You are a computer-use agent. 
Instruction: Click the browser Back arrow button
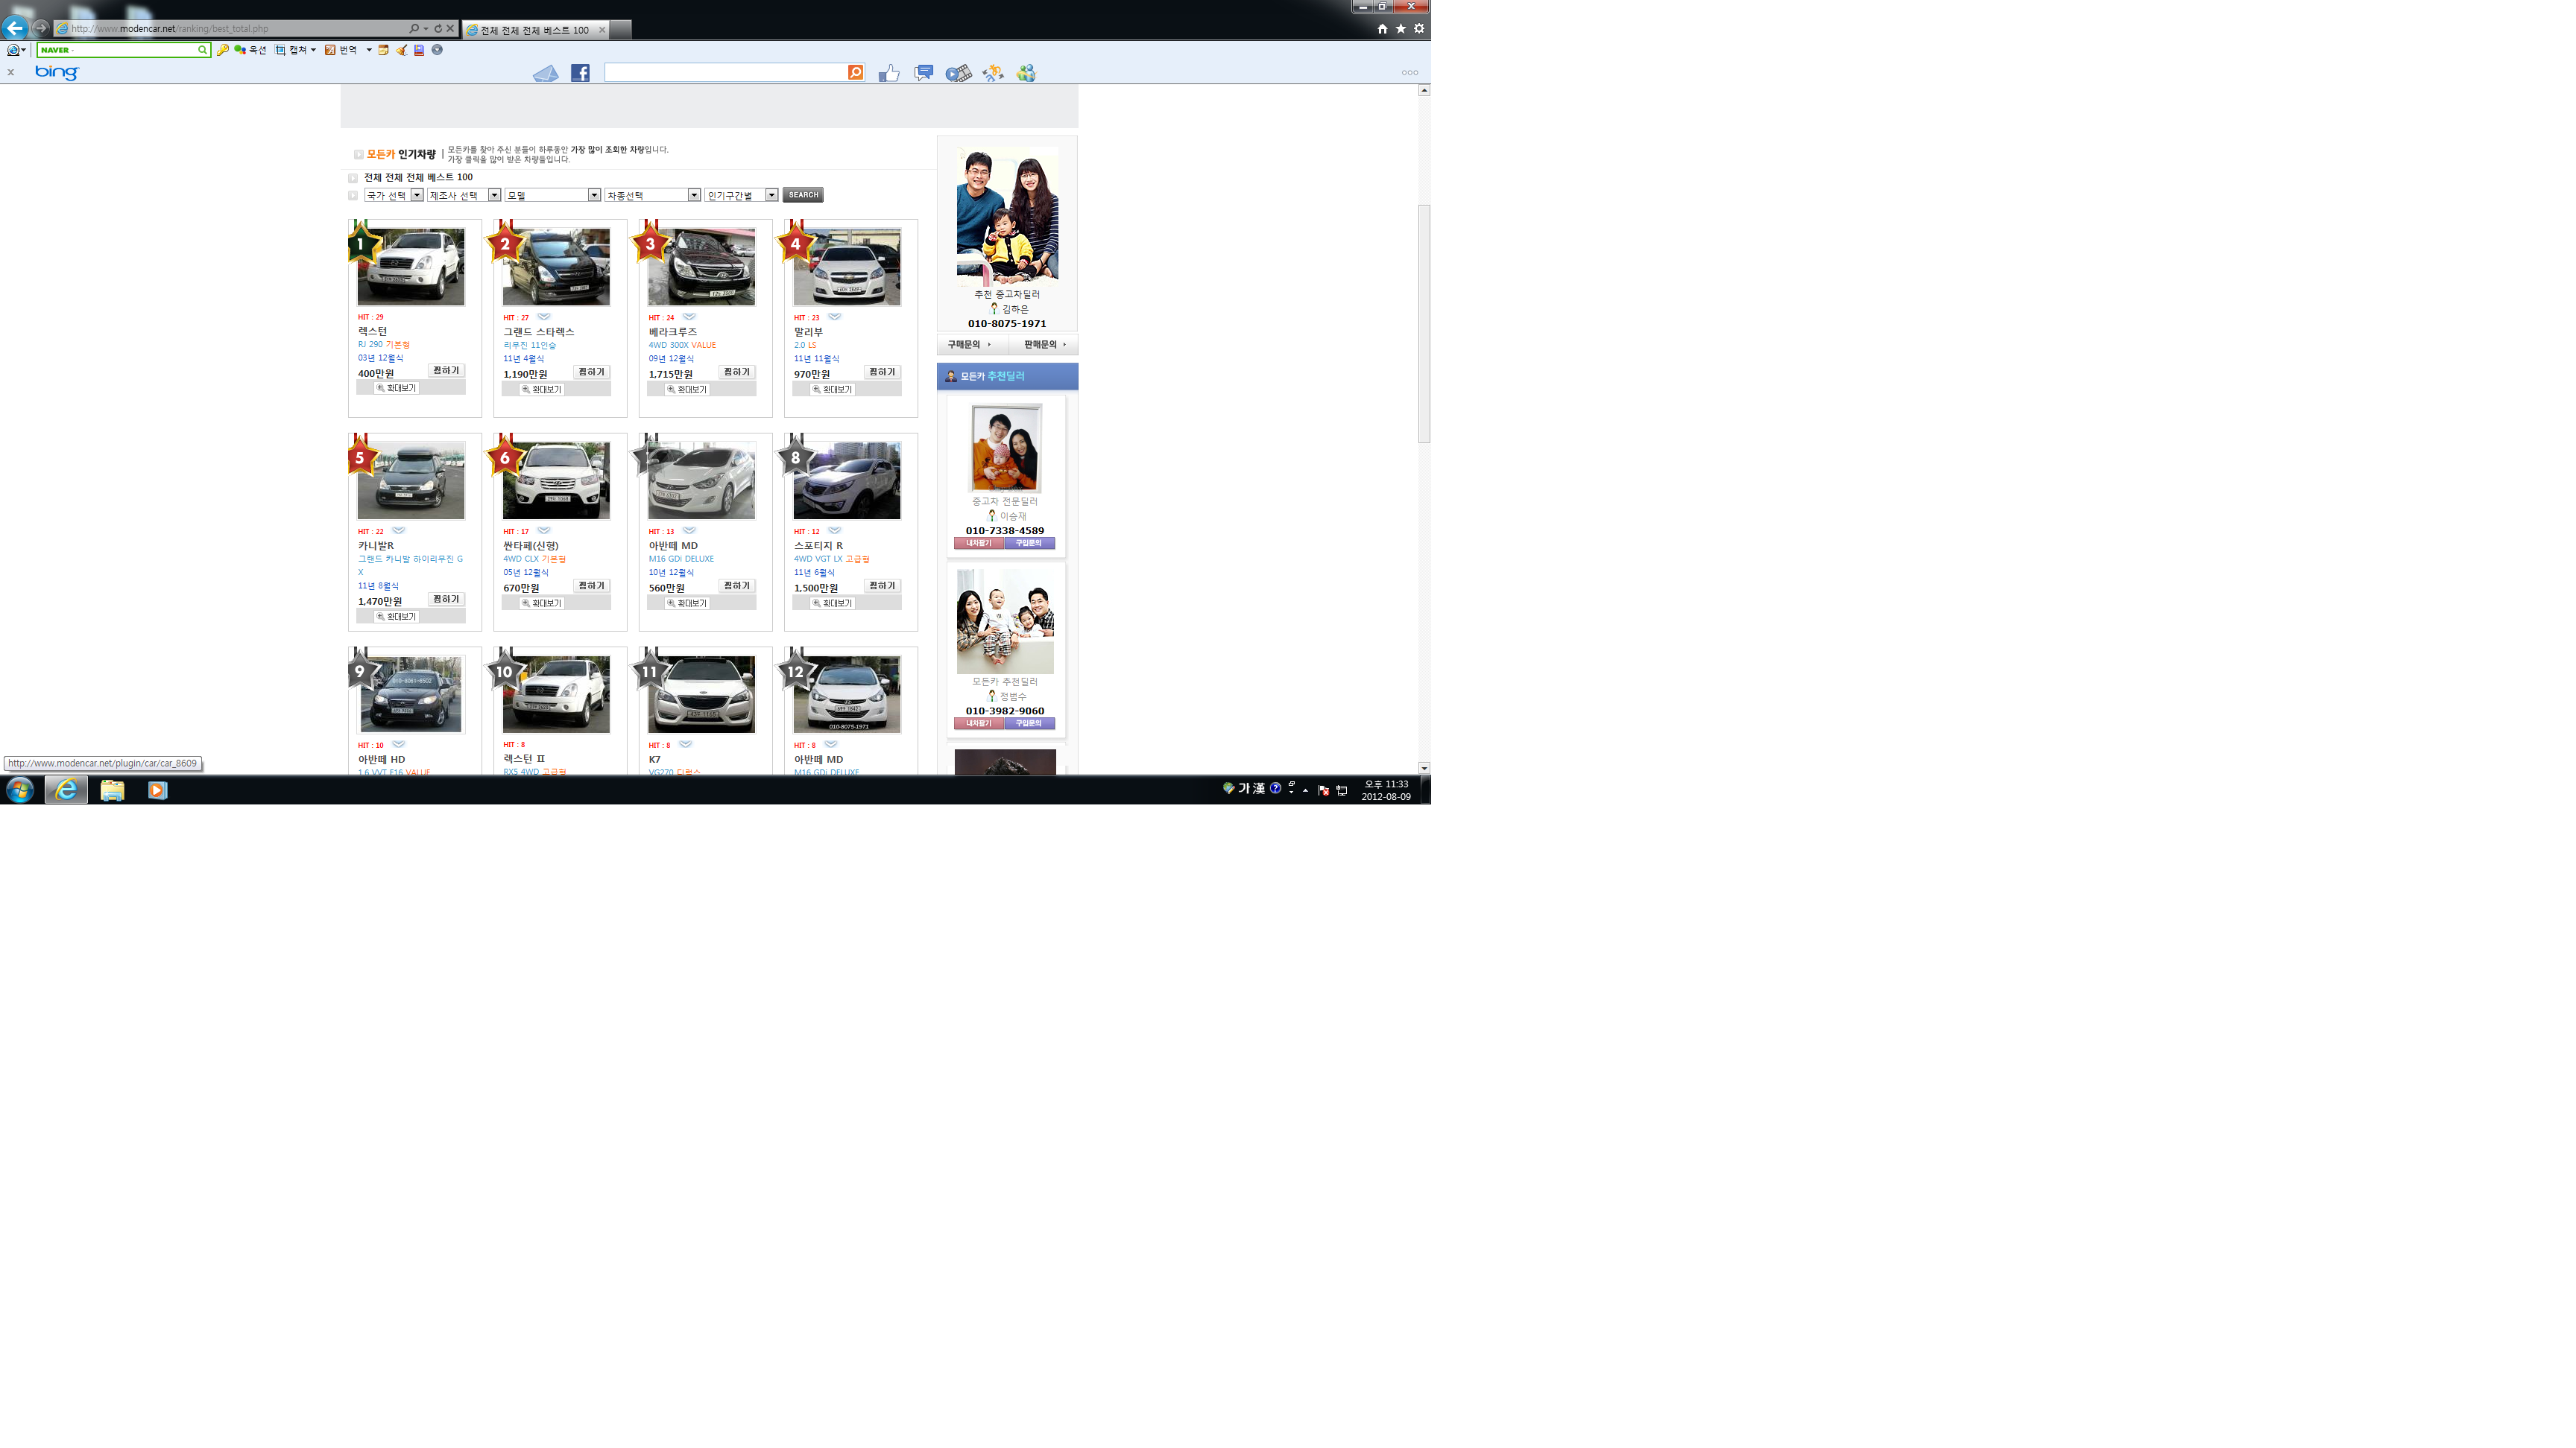(x=15, y=28)
